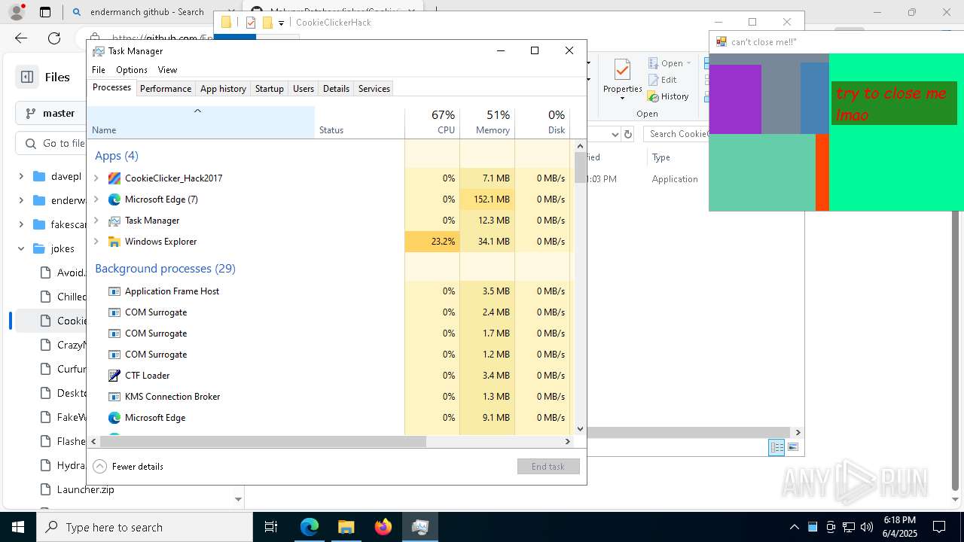Switch to the Services tab
Screen dimensions: 964x542
(374, 89)
